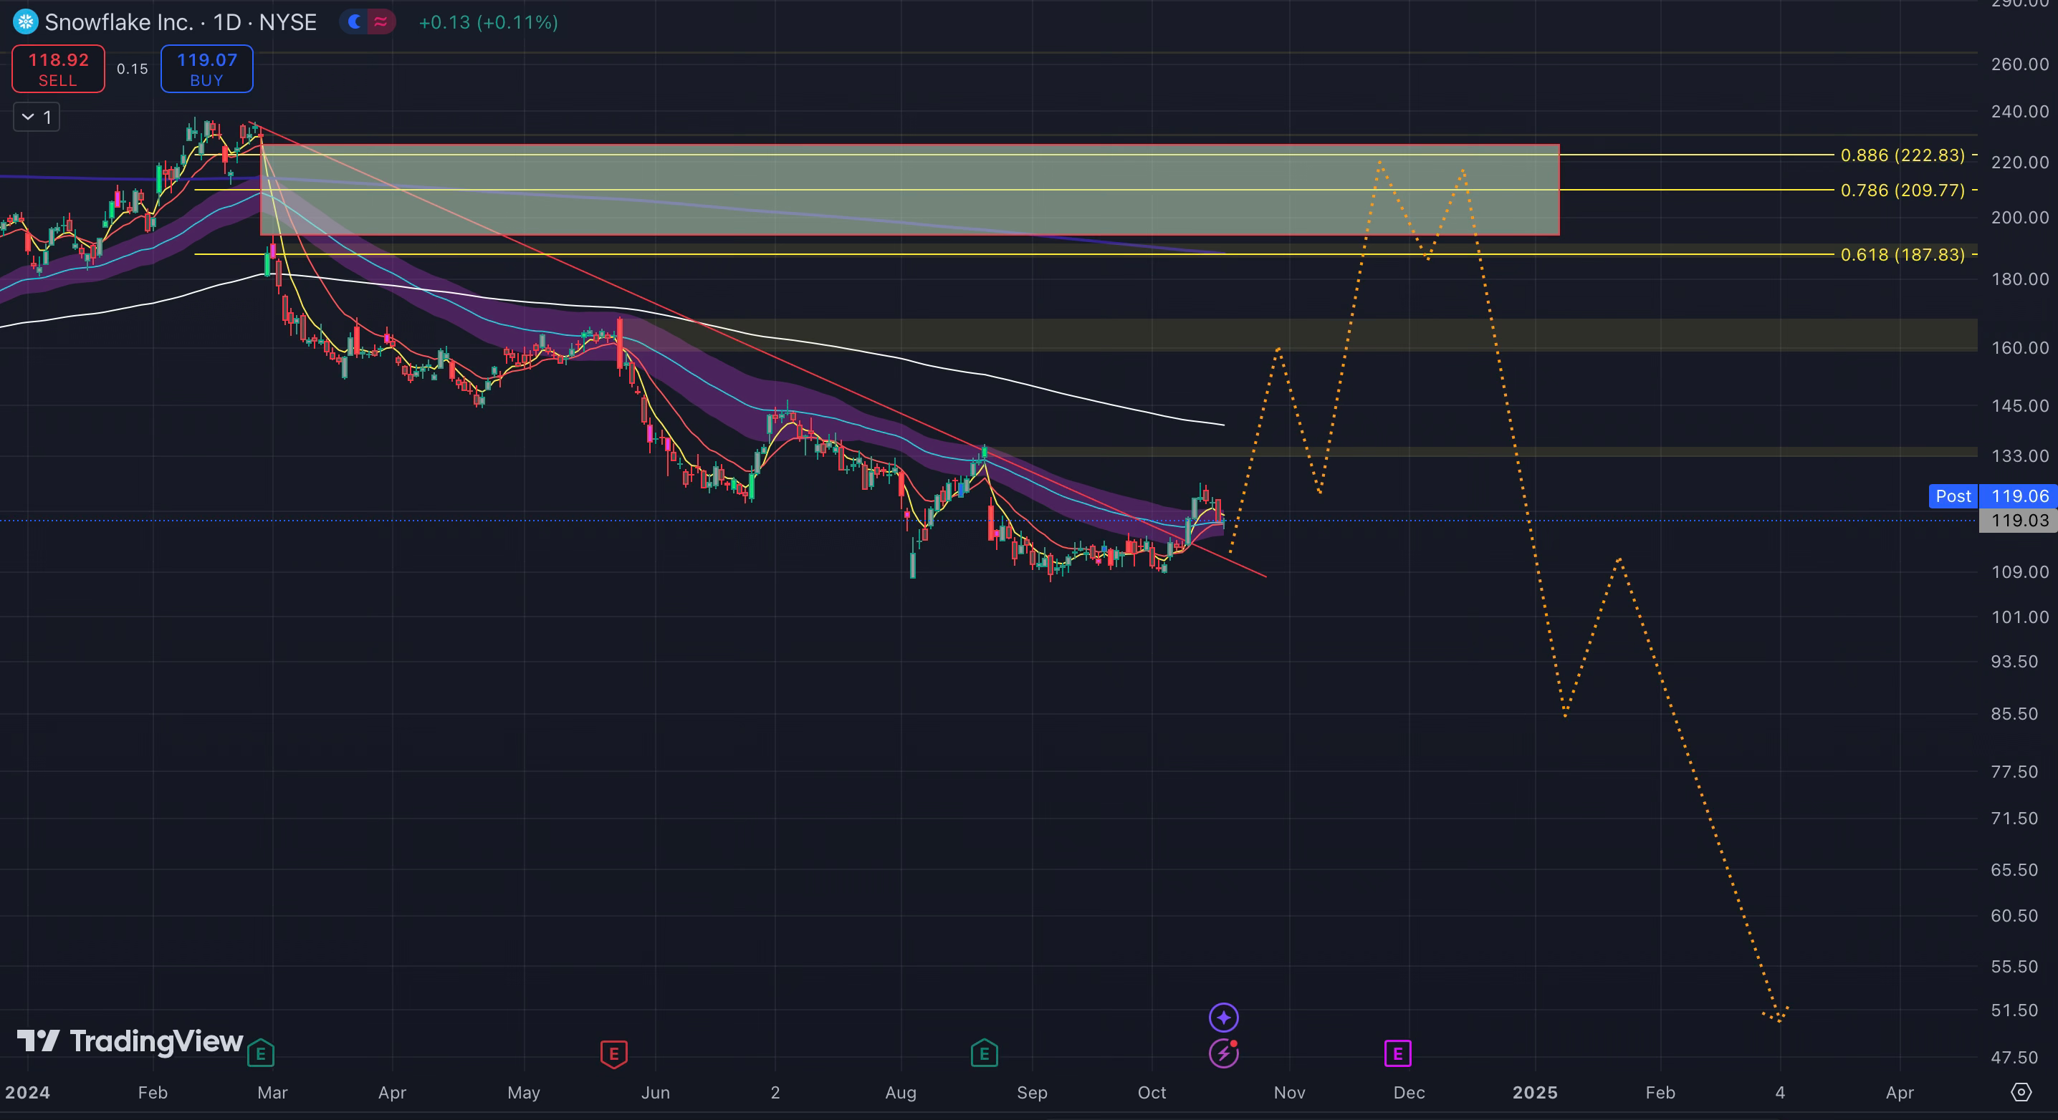Click the Snowflake company logo icon
The image size is (2058, 1120).
point(25,21)
